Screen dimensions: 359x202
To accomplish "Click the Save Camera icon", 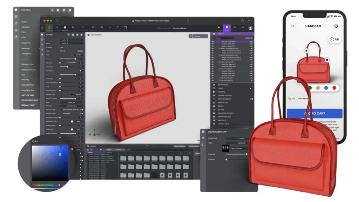I will pyautogui.click(x=88, y=35).
